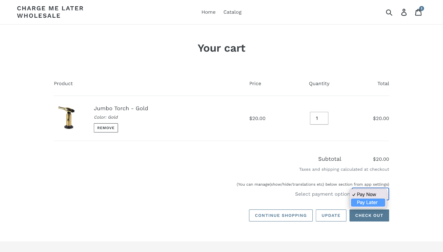This screenshot has width=443, height=252.
Task: Click the Your cart heading
Action: (x=221, y=48)
